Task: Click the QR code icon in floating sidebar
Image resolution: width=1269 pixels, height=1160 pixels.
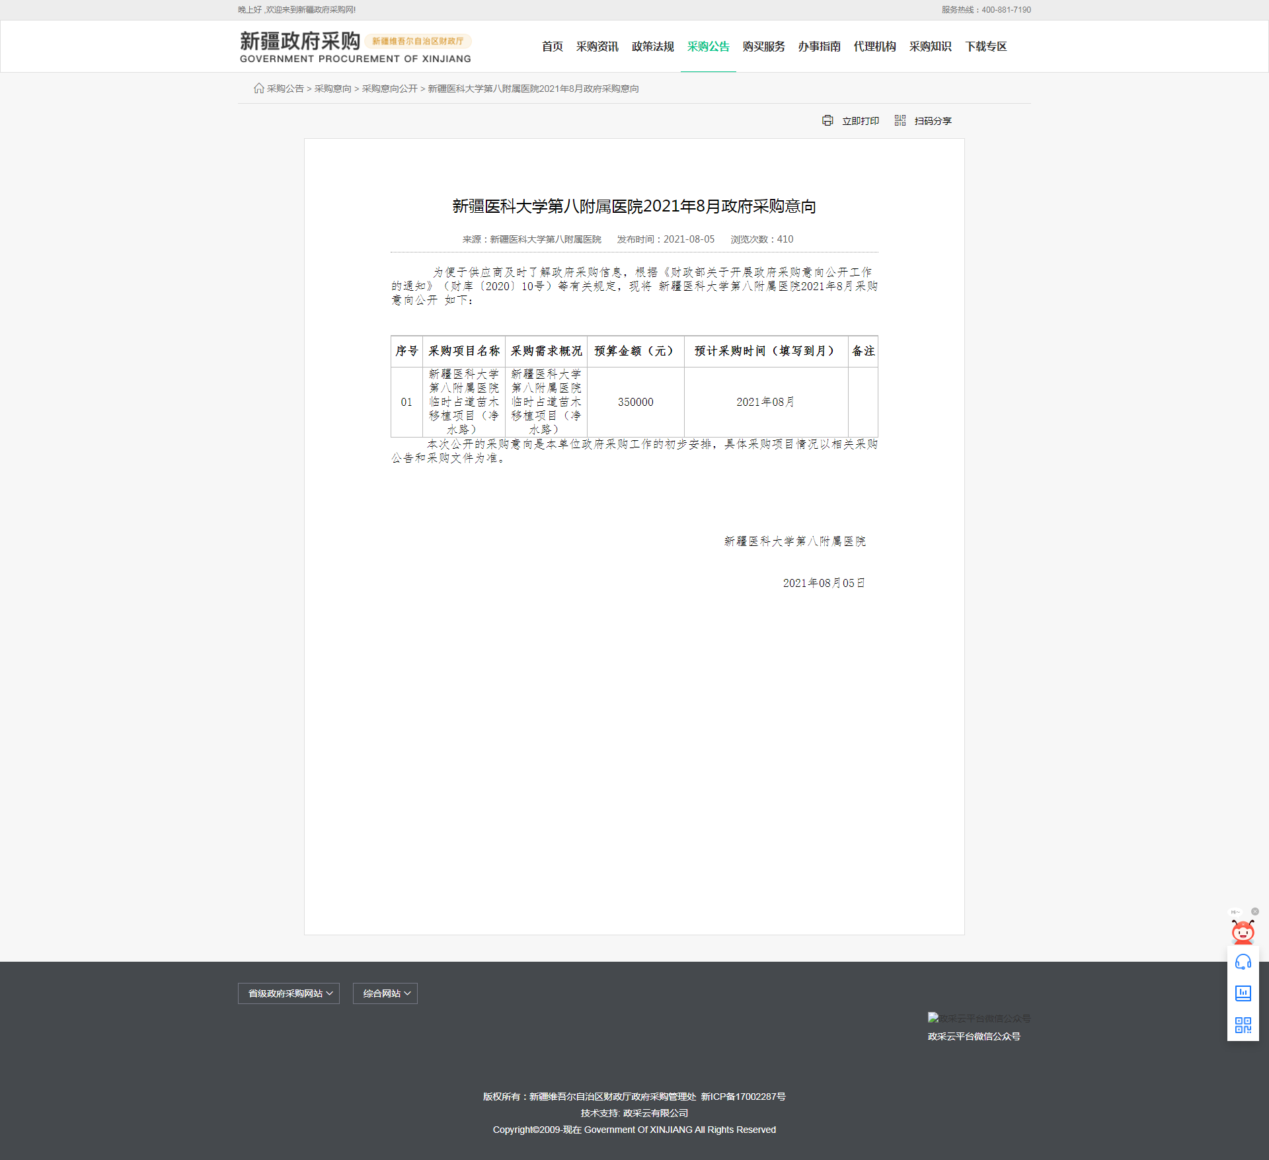Action: (x=1243, y=1025)
